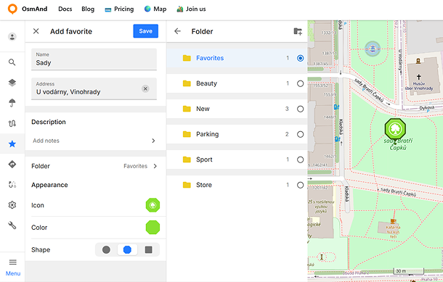Choose the octagon shape option
The image size is (443, 282).
click(x=127, y=249)
